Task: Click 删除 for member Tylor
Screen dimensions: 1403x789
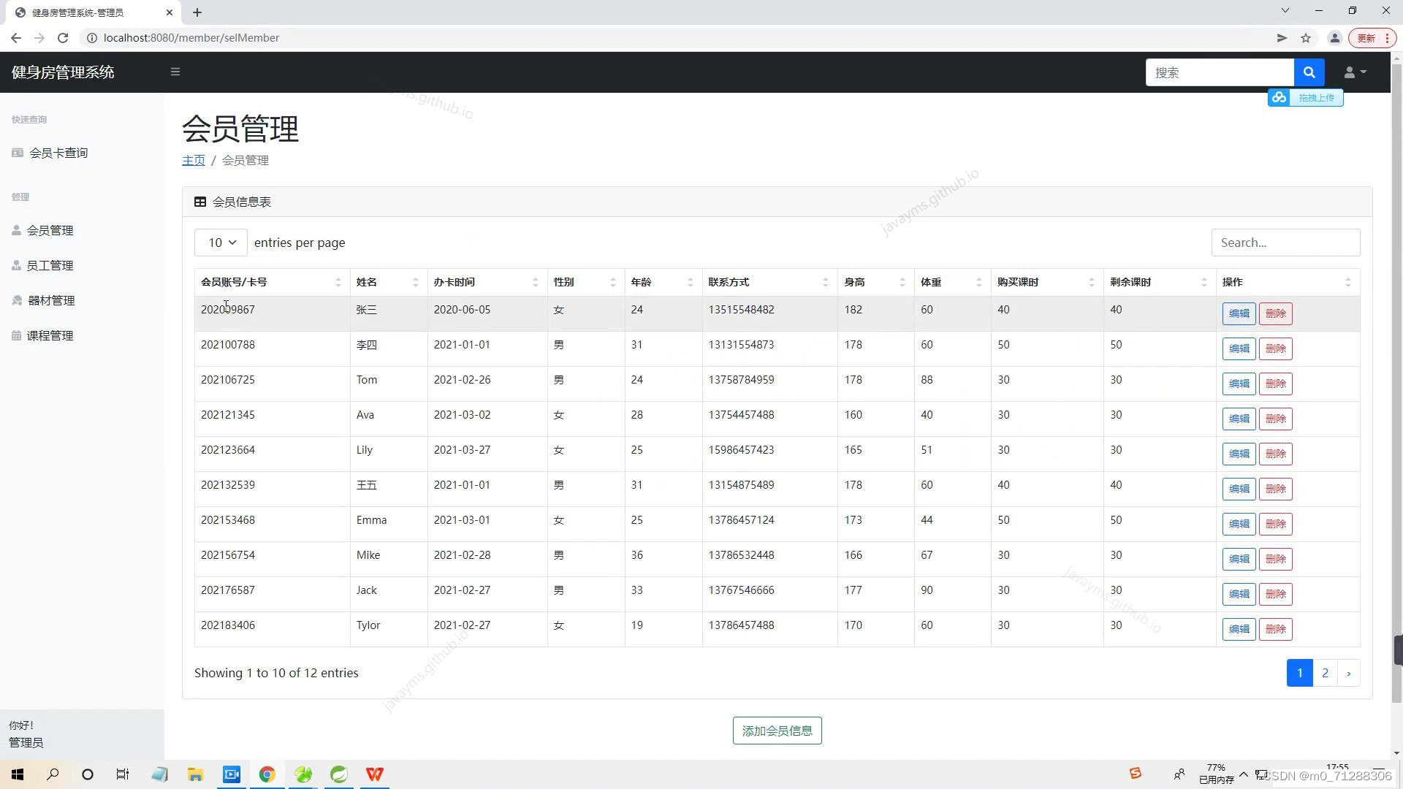Action: tap(1275, 629)
